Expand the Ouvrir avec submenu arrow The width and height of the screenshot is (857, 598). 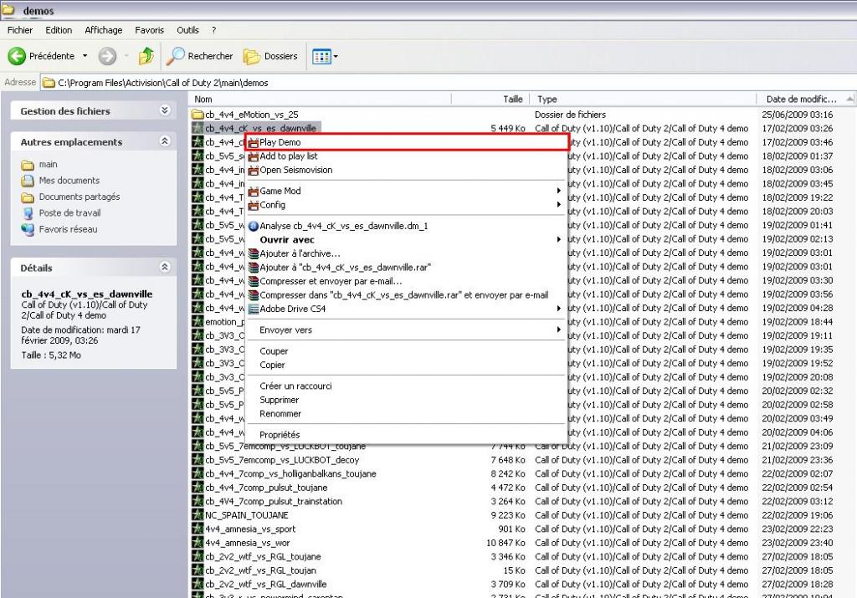(558, 239)
